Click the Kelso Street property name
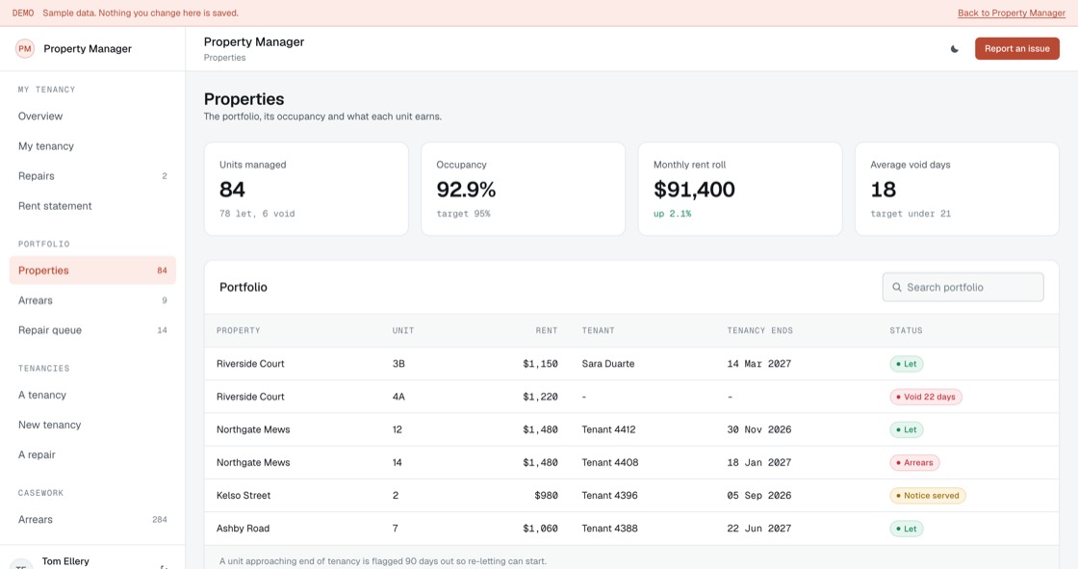 point(244,496)
